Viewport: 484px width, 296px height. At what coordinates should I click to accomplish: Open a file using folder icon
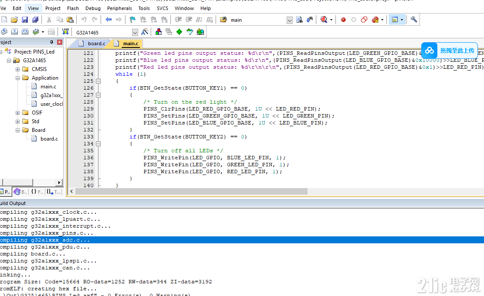click(x=14, y=20)
